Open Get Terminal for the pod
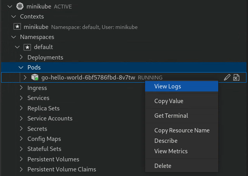Screen dimensions: 248x176 pos(171,116)
